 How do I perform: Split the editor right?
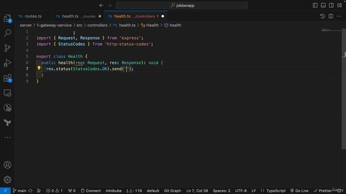pyautogui.click(x=331, y=16)
